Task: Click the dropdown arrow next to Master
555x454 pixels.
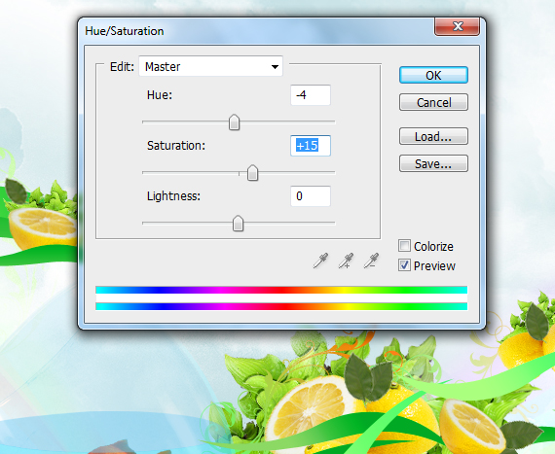Action: tap(275, 66)
